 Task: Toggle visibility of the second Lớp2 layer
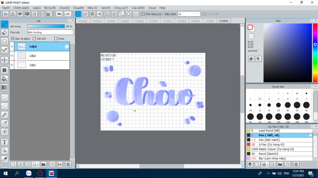click(12, 56)
